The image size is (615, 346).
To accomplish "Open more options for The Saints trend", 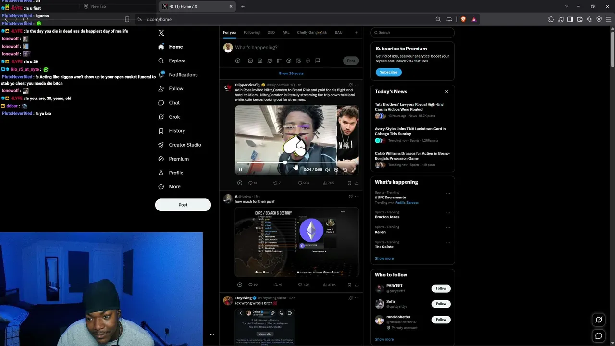I will (x=448, y=243).
